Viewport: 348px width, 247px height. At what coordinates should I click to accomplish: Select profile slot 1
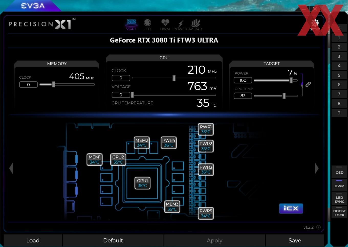[x=339, y=38]
